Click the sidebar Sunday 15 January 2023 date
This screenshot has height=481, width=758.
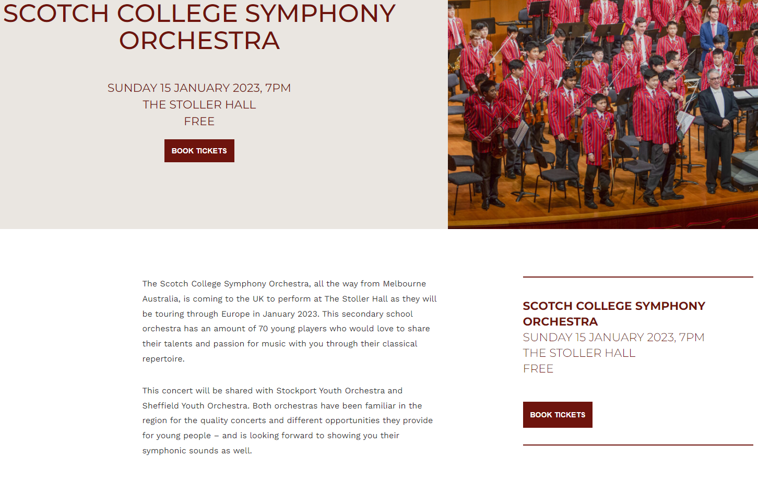pyautogui.click(x=613, y=337)
